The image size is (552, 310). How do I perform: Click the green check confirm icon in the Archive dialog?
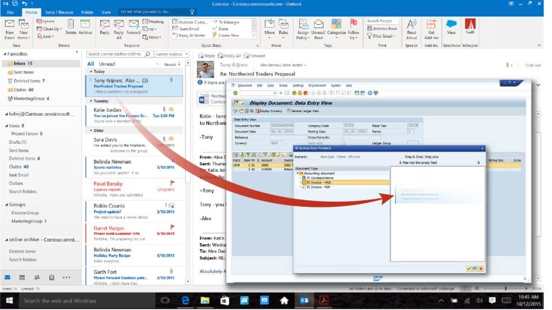click(468, 269)
